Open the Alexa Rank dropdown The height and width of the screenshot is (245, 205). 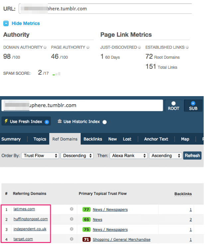click(x=129, y=156)
